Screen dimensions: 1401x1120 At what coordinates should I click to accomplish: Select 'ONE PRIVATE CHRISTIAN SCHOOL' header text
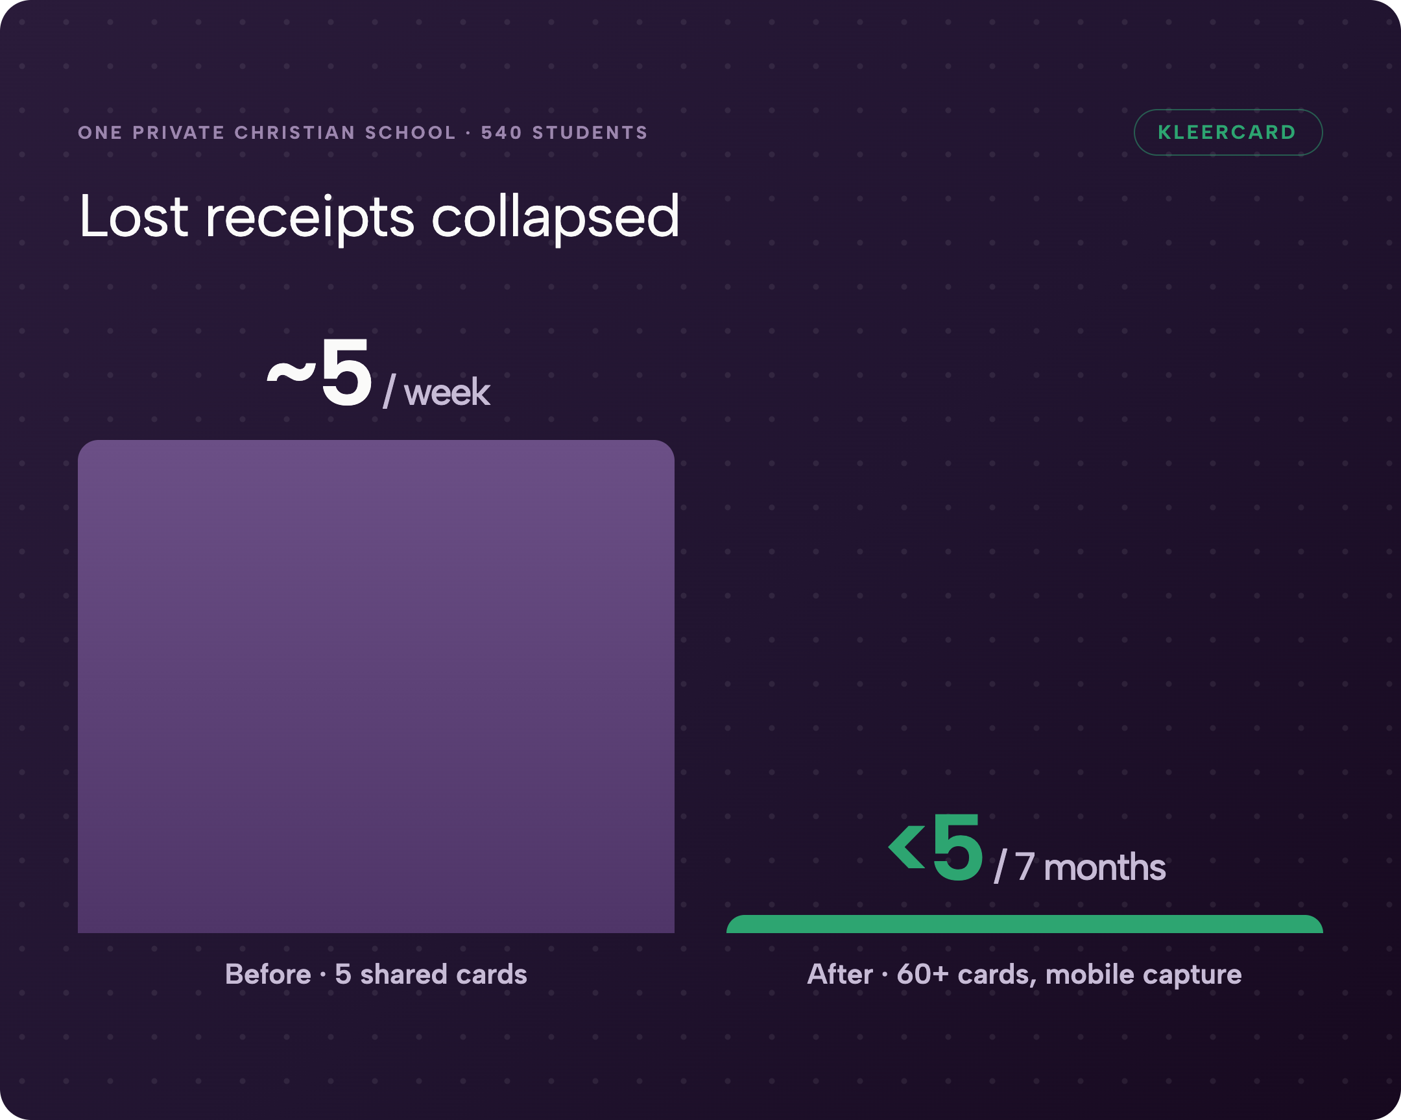pos(267,132)
